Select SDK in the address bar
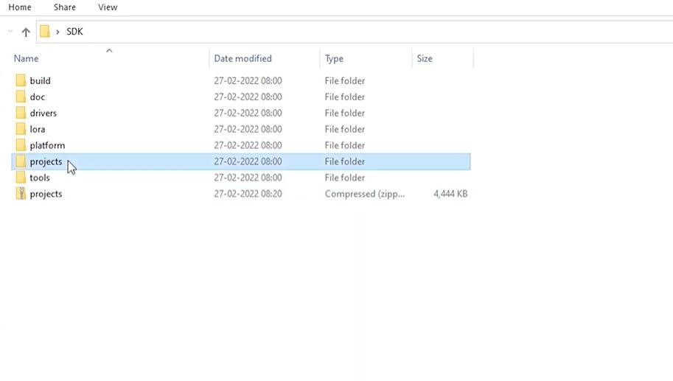The height and width of the screenshot is (381, 673). (x=74, y=32)
